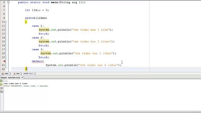Image resolution: width=201 pixels, height=113 pixels.
Task: Open the chevron after the basic breadcrumb
Action: tap(10, 73)
